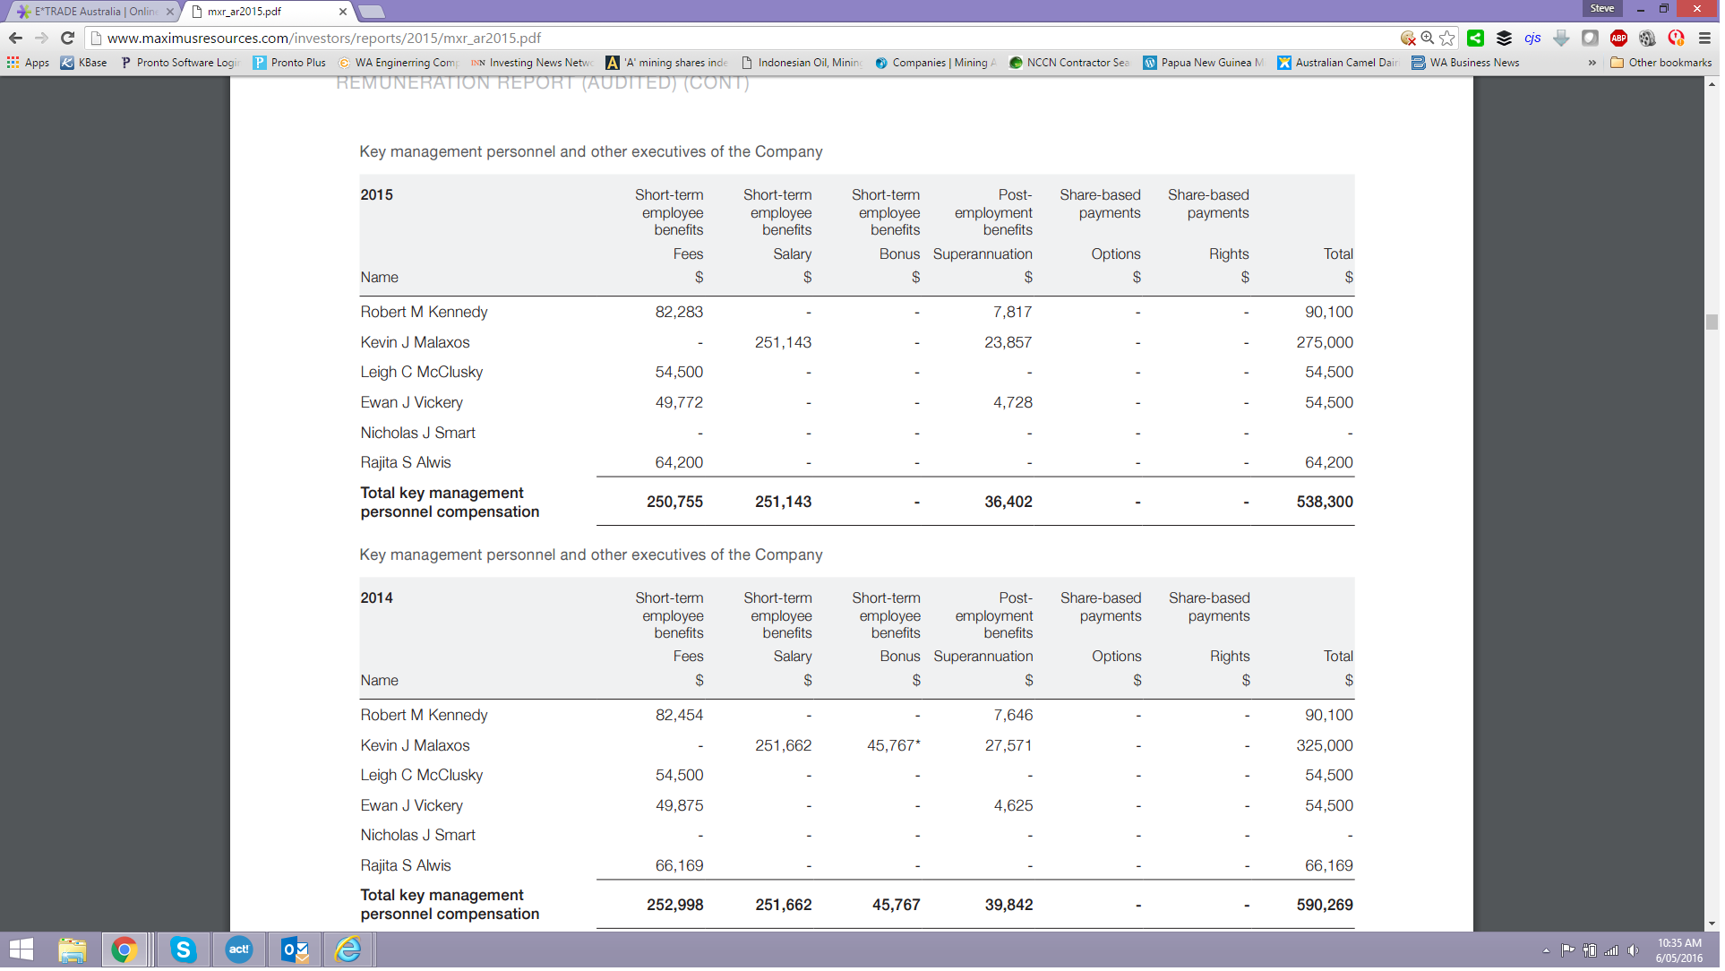
Task: Close the E*TRADE Australia tab
Action: pyautogui.click(x=170, y=12)
